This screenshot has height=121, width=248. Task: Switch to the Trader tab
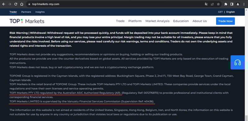click(13, 12)
